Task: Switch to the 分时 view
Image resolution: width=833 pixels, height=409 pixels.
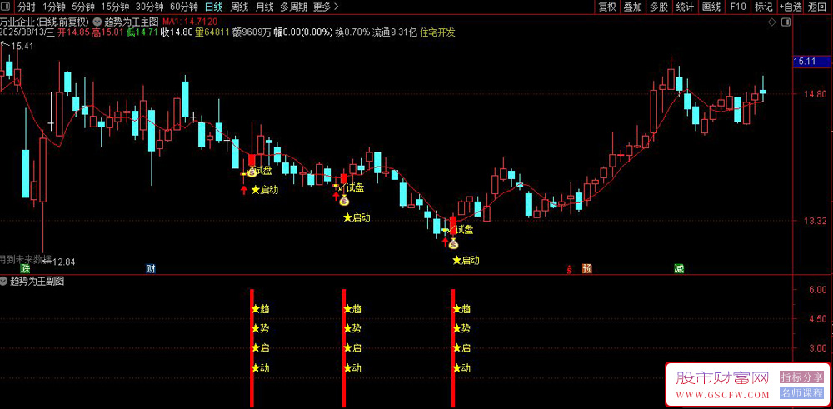Action: (x=27, y=7)
